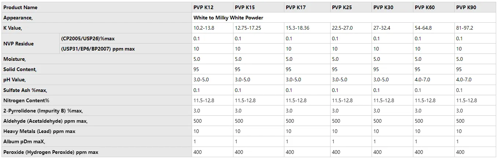
Task: Select the "pH Value," row label
Action: click(x=15, y=79)
